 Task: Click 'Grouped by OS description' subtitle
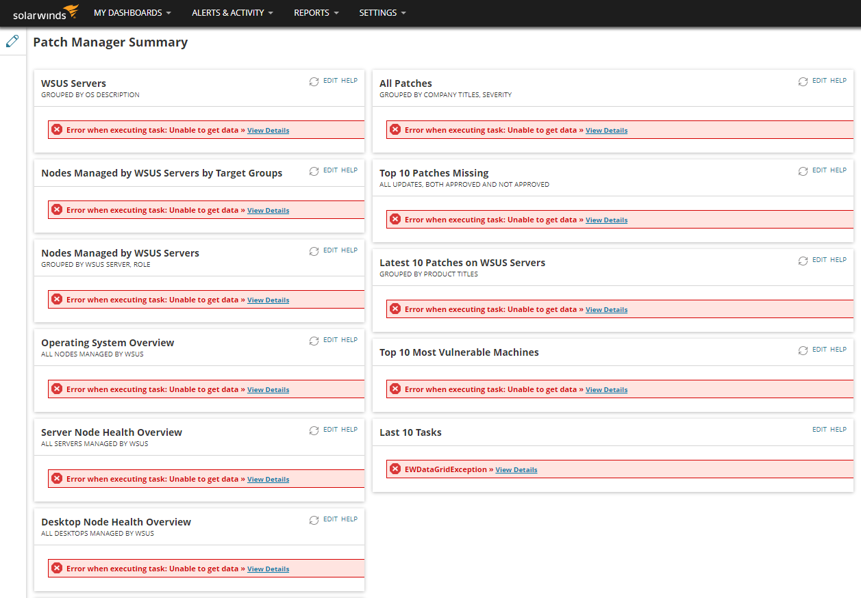click(90, 95)
